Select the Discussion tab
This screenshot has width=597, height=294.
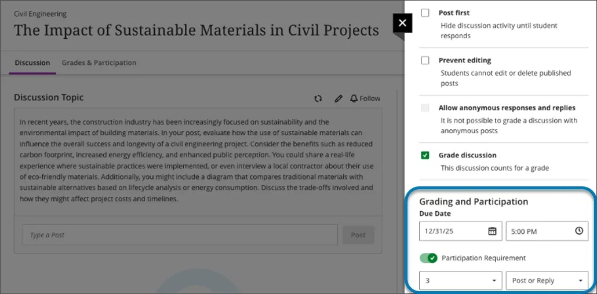32,63
